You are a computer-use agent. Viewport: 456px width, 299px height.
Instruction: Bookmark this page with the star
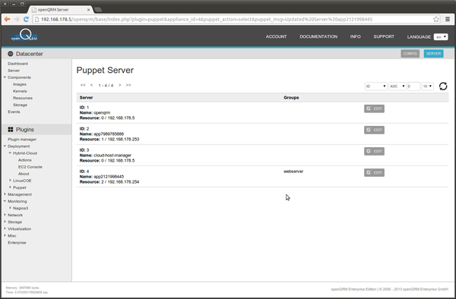coord(436,20)
